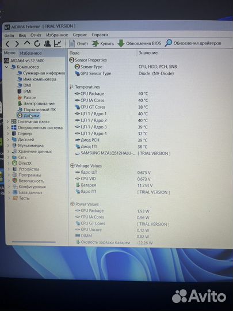Click the Конфигурация tree icon

[x=15, y=187]
